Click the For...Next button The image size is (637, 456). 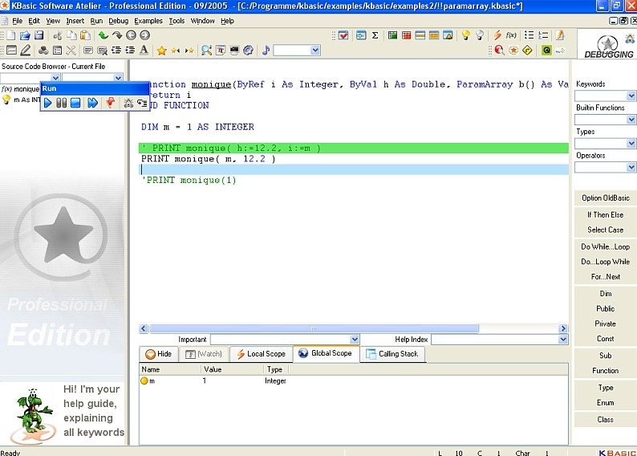click(x=605, y=277)
